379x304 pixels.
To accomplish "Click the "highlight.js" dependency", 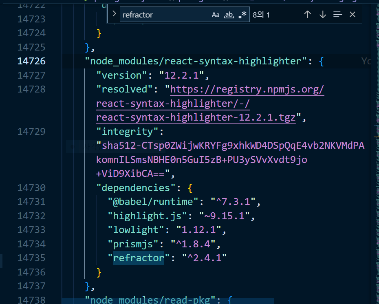I will pyautogui.click(x=147, y=216).
